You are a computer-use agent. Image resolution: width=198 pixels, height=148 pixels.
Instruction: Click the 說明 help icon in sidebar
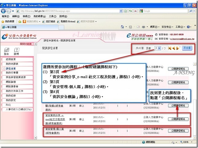pos(16,51)
